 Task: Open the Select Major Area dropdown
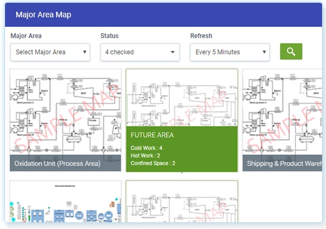point(50,52)
